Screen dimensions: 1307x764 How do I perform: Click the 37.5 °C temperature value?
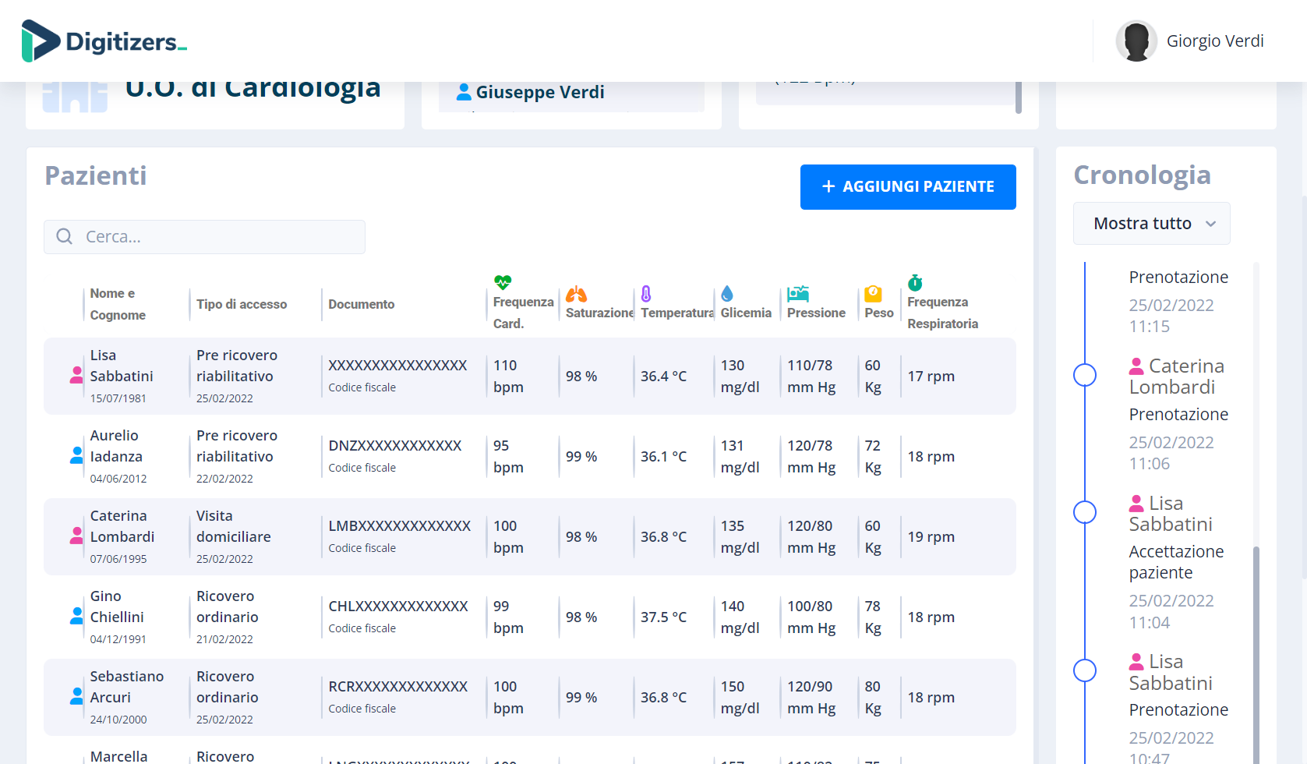coord(664,617)
